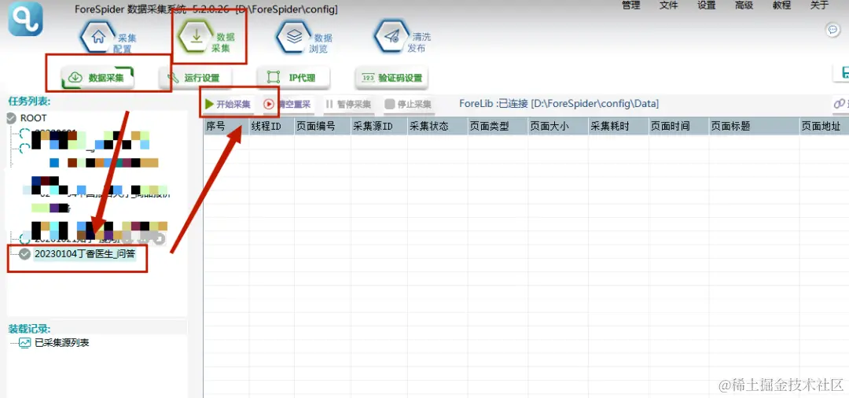Select the ROOT tree node
Image resolution: width=849 pixels, height=398 pixels.
(x=34, y=118)
